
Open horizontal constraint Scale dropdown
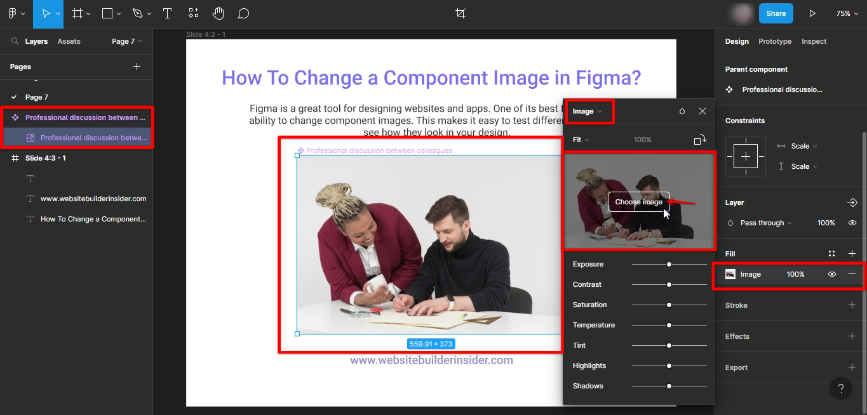tap(804, 146)
